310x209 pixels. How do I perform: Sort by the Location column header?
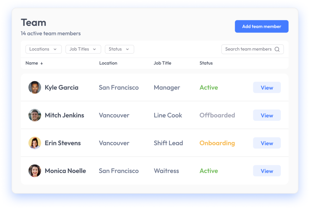click(x=108, y=63)
